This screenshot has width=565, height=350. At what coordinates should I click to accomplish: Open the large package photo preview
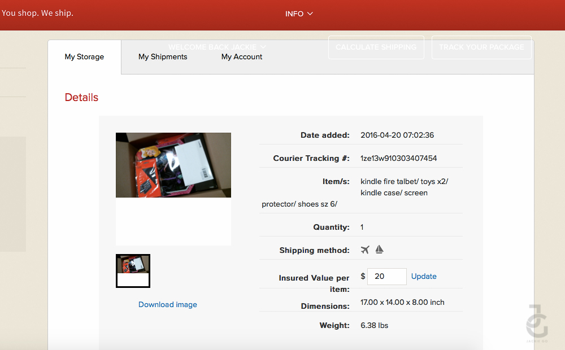pyautogui.click(x=173, y=165)
